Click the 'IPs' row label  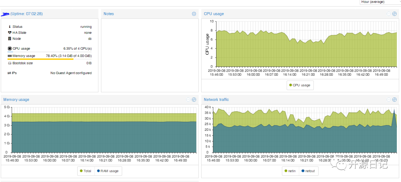click(x=14, y=73)
